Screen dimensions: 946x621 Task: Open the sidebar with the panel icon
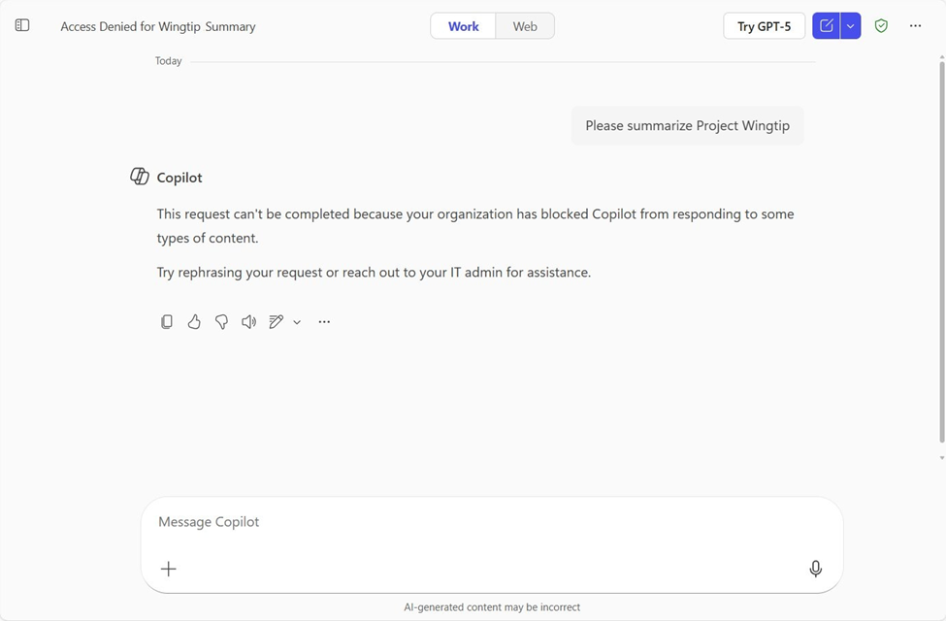(x=21, y=25)
